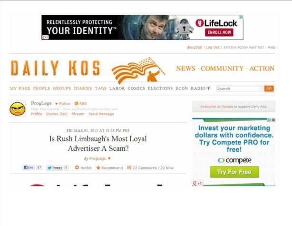Open the 22 Comments link
The width and height of the screenshot is (292, 226).
click(145, 168)
